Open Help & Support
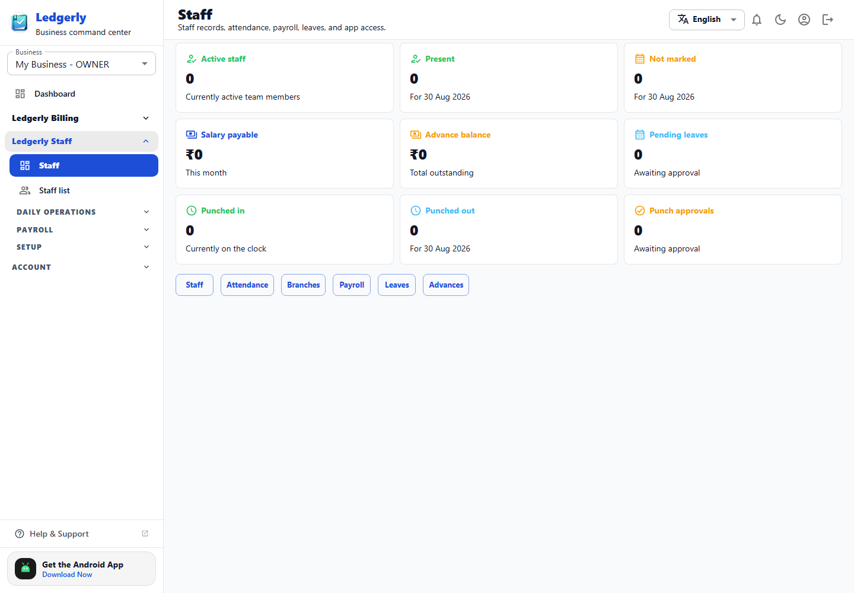This screenshot has width=854, height=593. tap(81, 534)
